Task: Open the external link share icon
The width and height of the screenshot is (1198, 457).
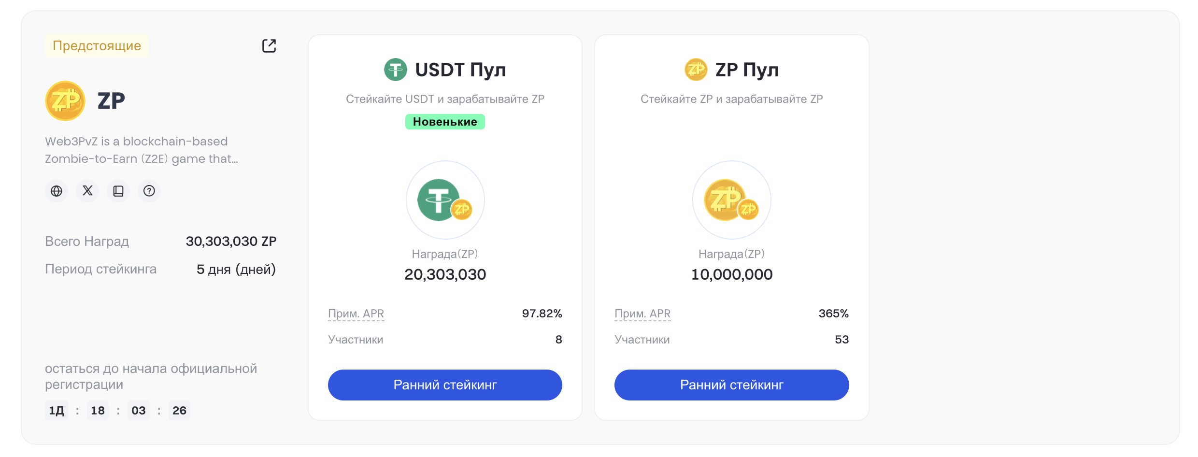Action: (x=269, y=46)
